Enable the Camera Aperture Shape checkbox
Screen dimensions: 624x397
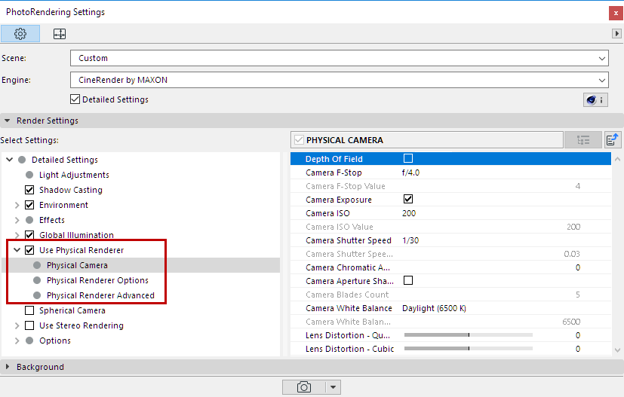pos(408,280)
